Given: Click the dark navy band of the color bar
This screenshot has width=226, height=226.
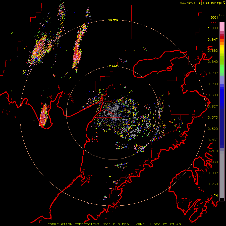Looking at the screenshot, I should pos(222,128).
